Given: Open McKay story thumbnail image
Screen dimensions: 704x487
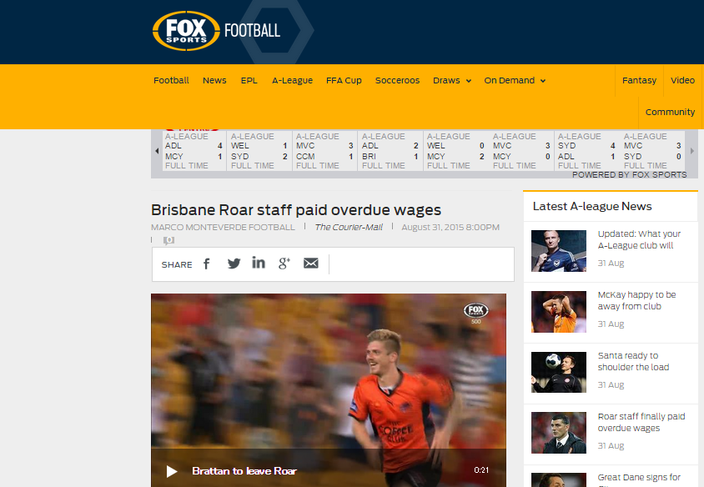Looking at the screenshot, I should 559,312.
